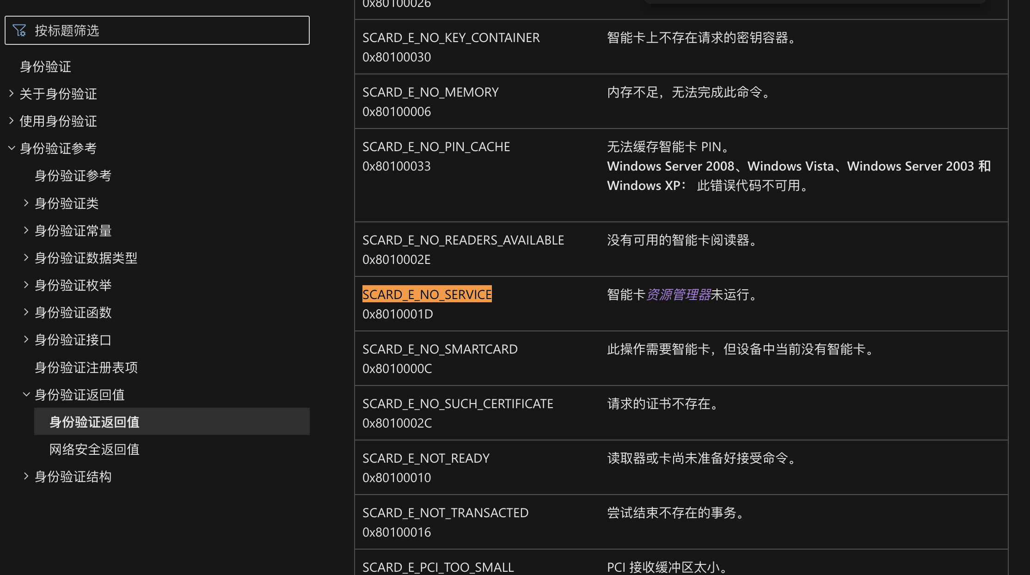Screen dimensions: 1030x575
Task: Click the filter icon in search box
Action: [19, 31]
